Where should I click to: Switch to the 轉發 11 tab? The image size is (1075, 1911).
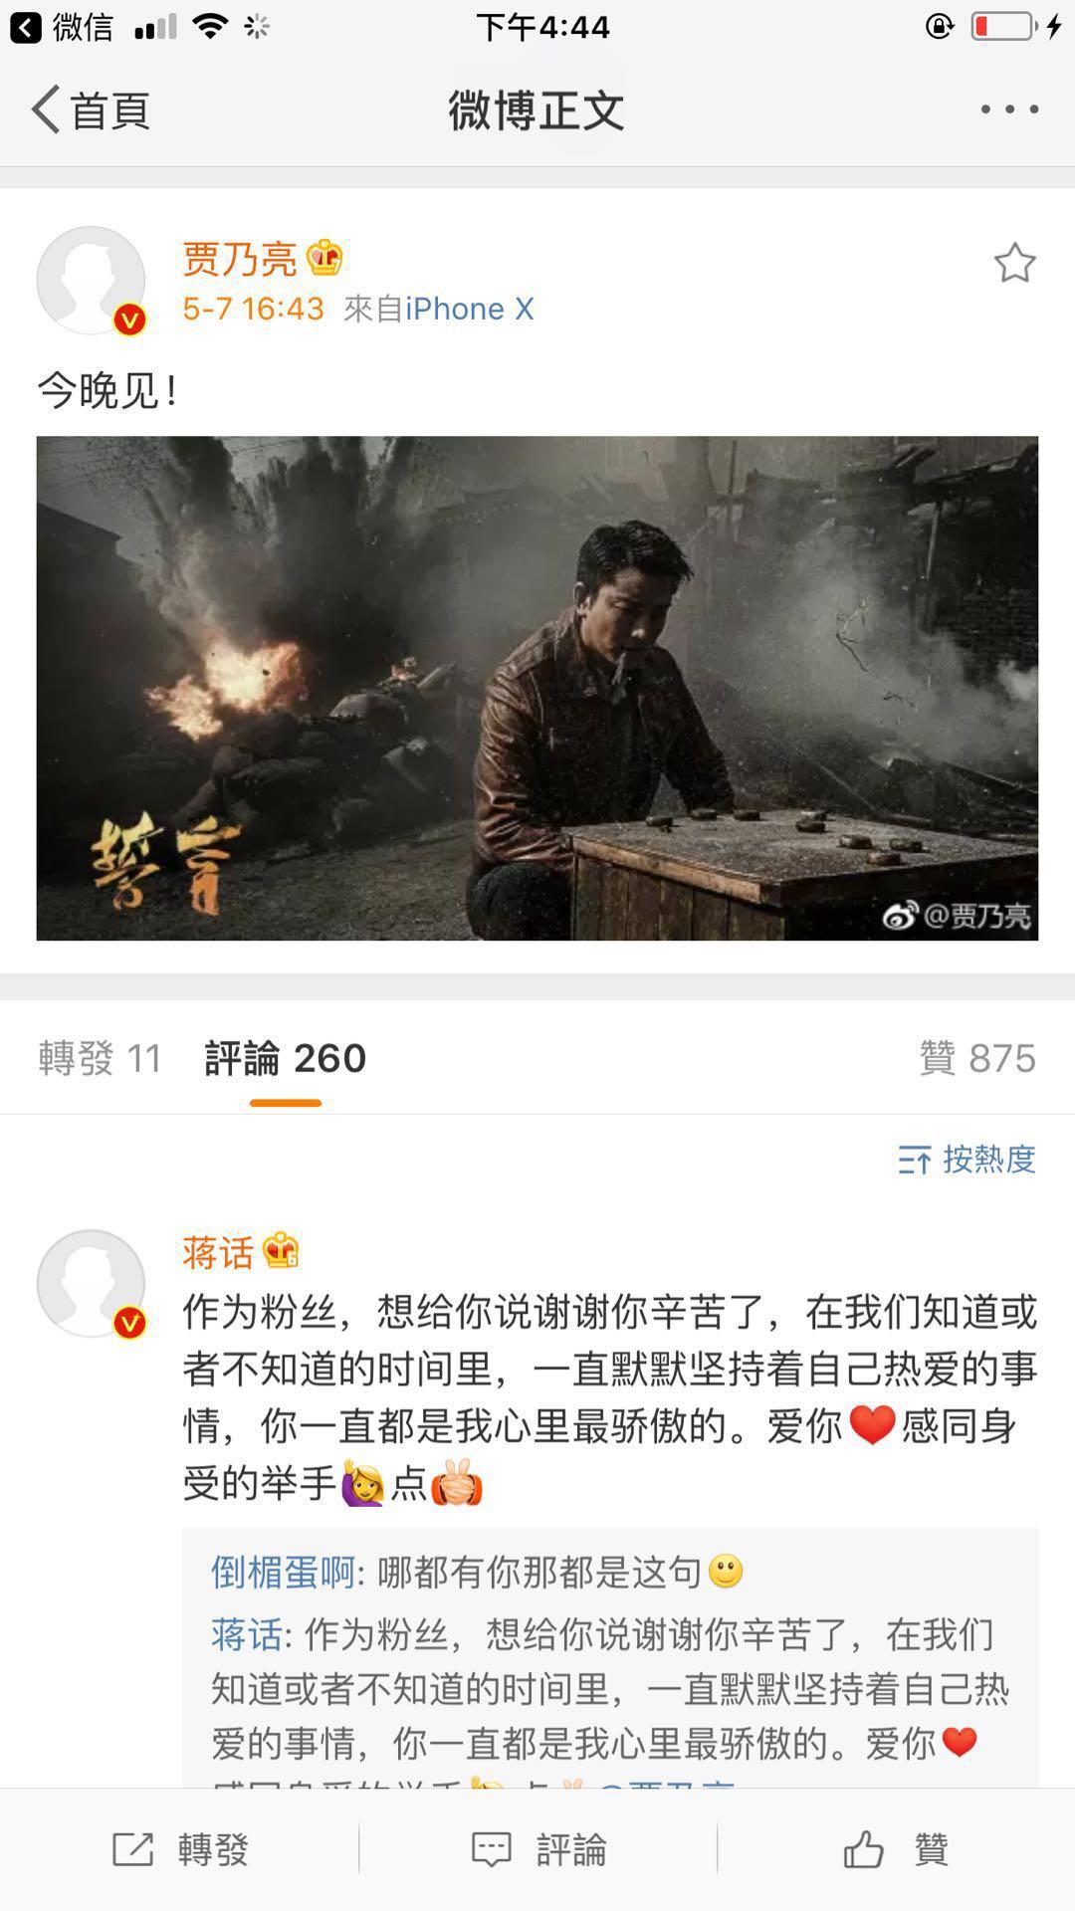click(101, 1058)
